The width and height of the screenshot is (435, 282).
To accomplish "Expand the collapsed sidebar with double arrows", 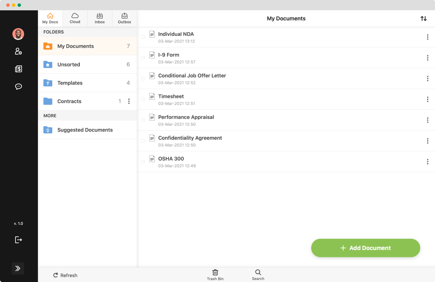I will pos(18,268).
